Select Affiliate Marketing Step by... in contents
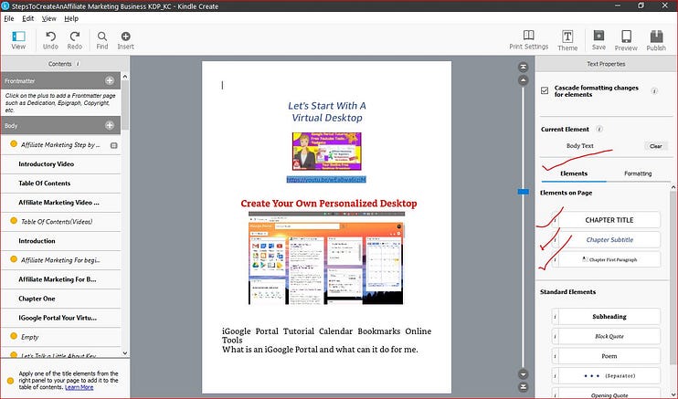 60,145
